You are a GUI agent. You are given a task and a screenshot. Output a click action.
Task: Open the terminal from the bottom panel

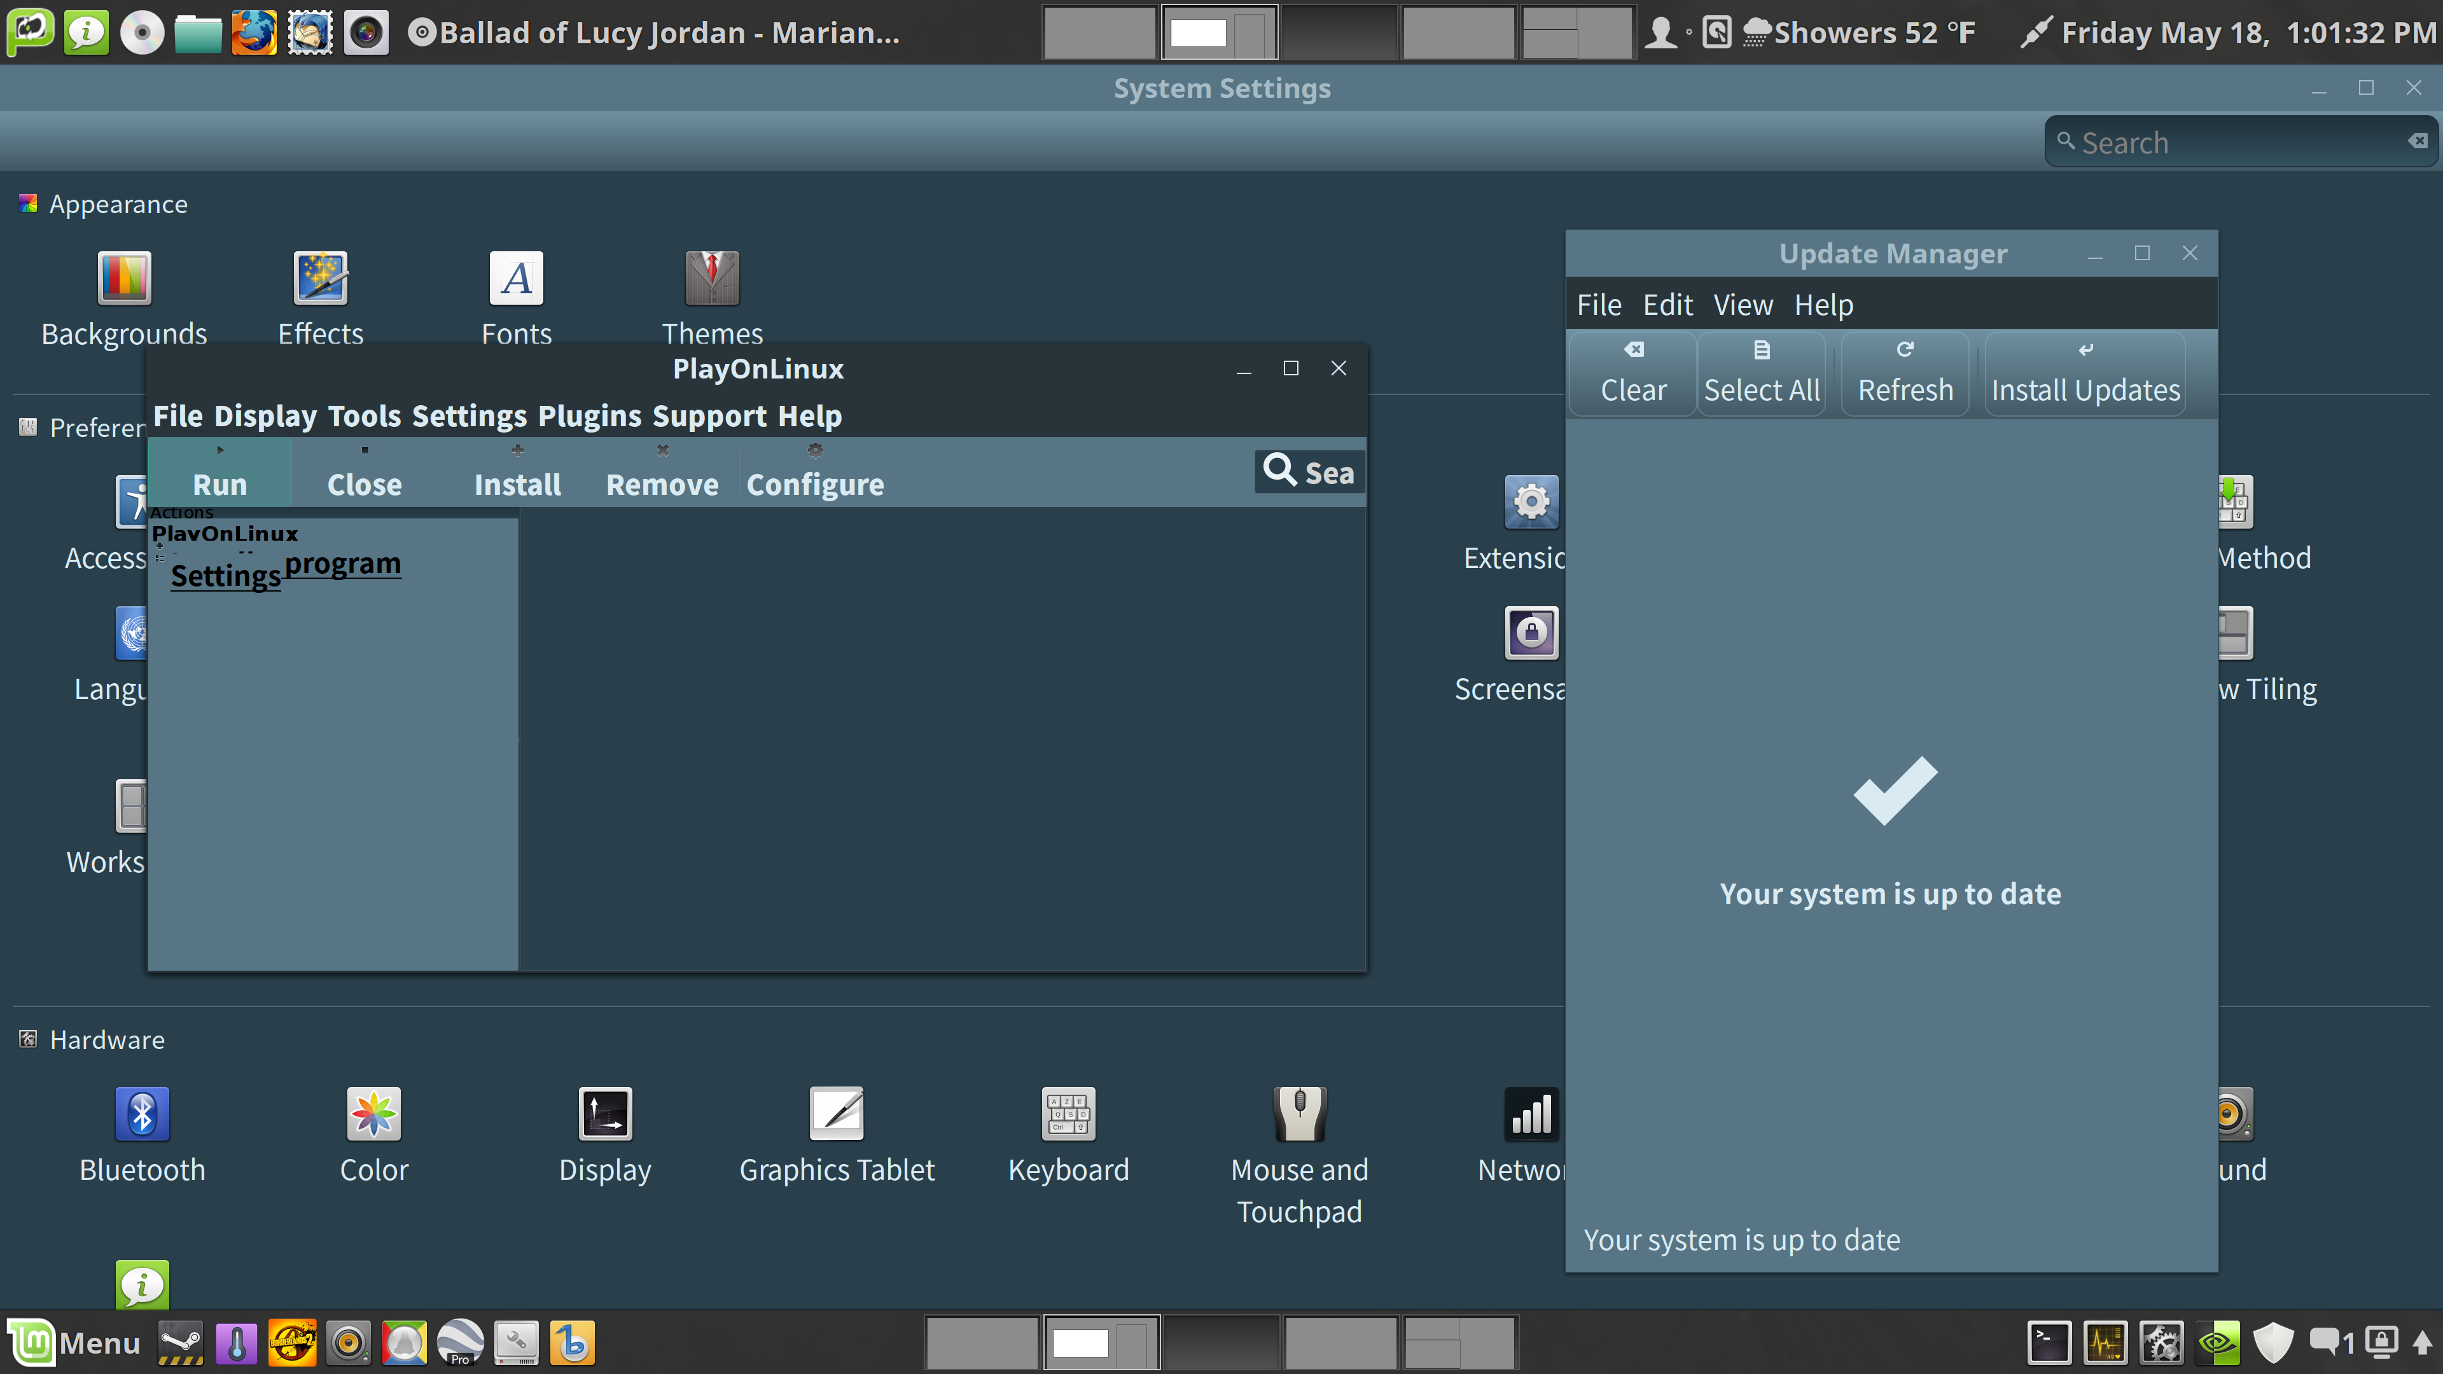click(x=2049, y=1343)
